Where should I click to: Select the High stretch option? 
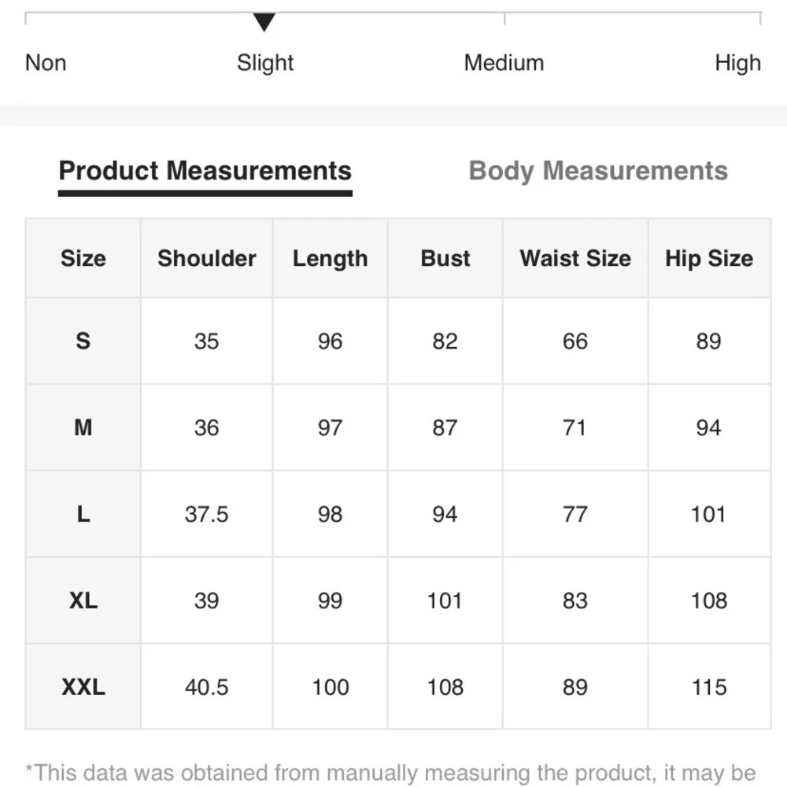coord(737,63)
